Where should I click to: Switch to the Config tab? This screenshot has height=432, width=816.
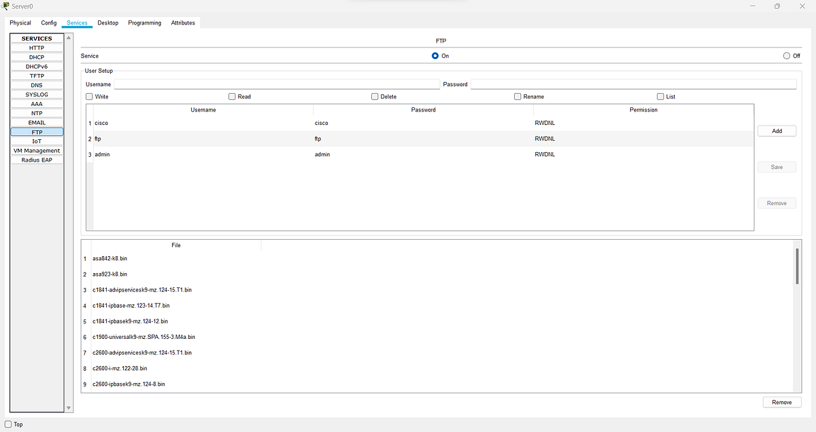[48, 22]
